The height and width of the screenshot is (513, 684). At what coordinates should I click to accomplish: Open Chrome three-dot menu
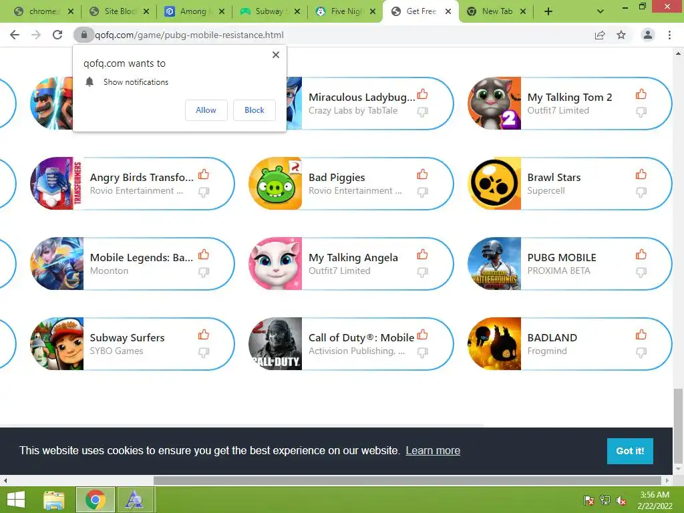pyautogui.click(x=669, y=35)
